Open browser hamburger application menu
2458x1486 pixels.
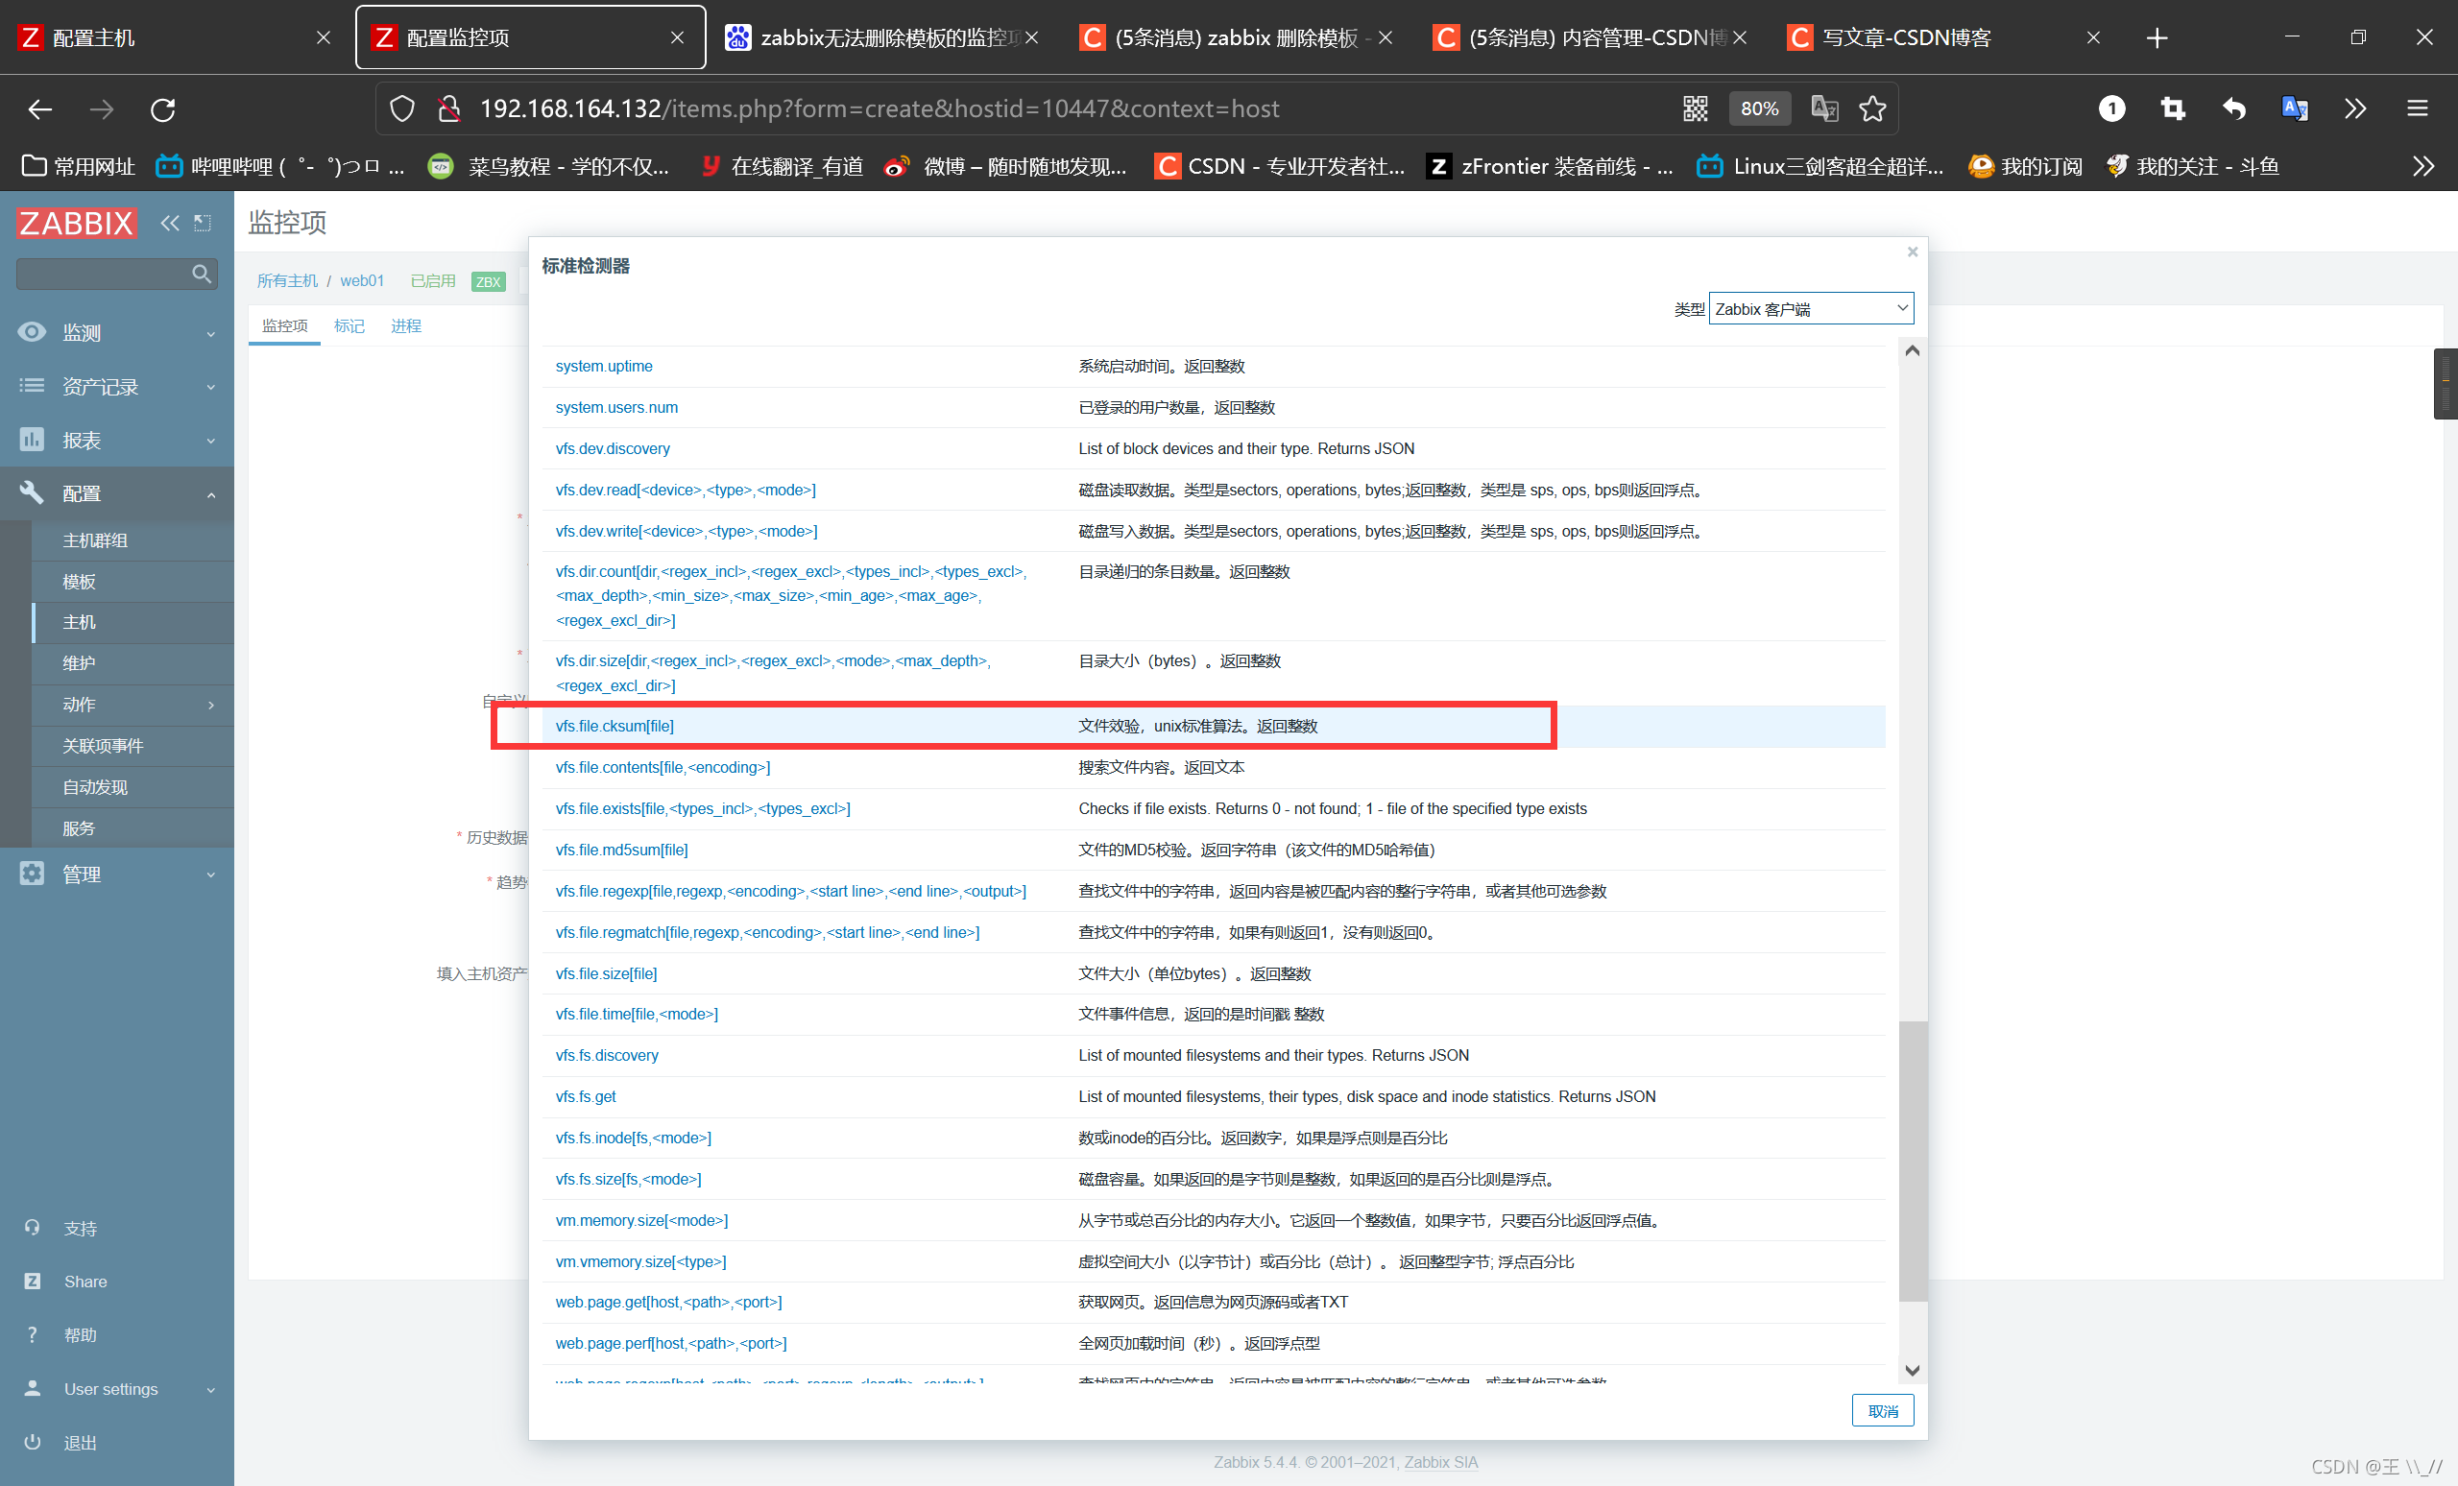(x=2416, y=108)
